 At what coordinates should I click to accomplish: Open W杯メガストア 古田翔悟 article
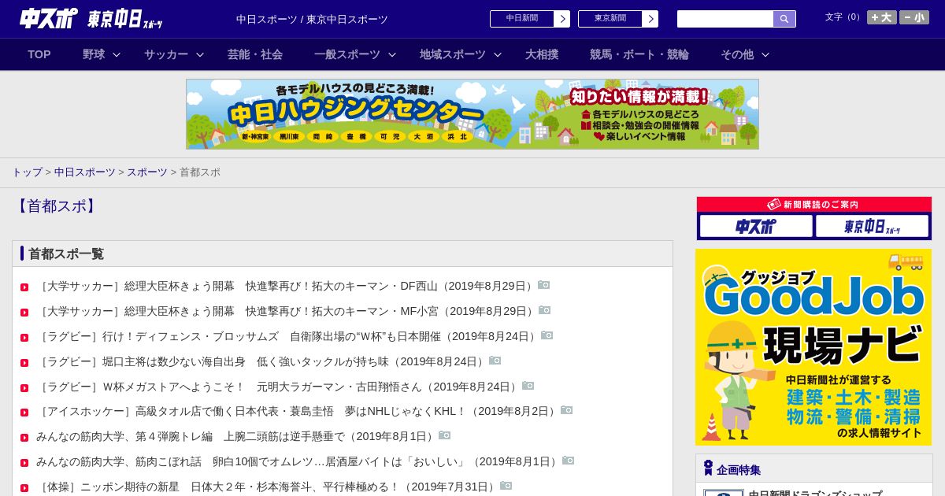click(x=278, y=387)
